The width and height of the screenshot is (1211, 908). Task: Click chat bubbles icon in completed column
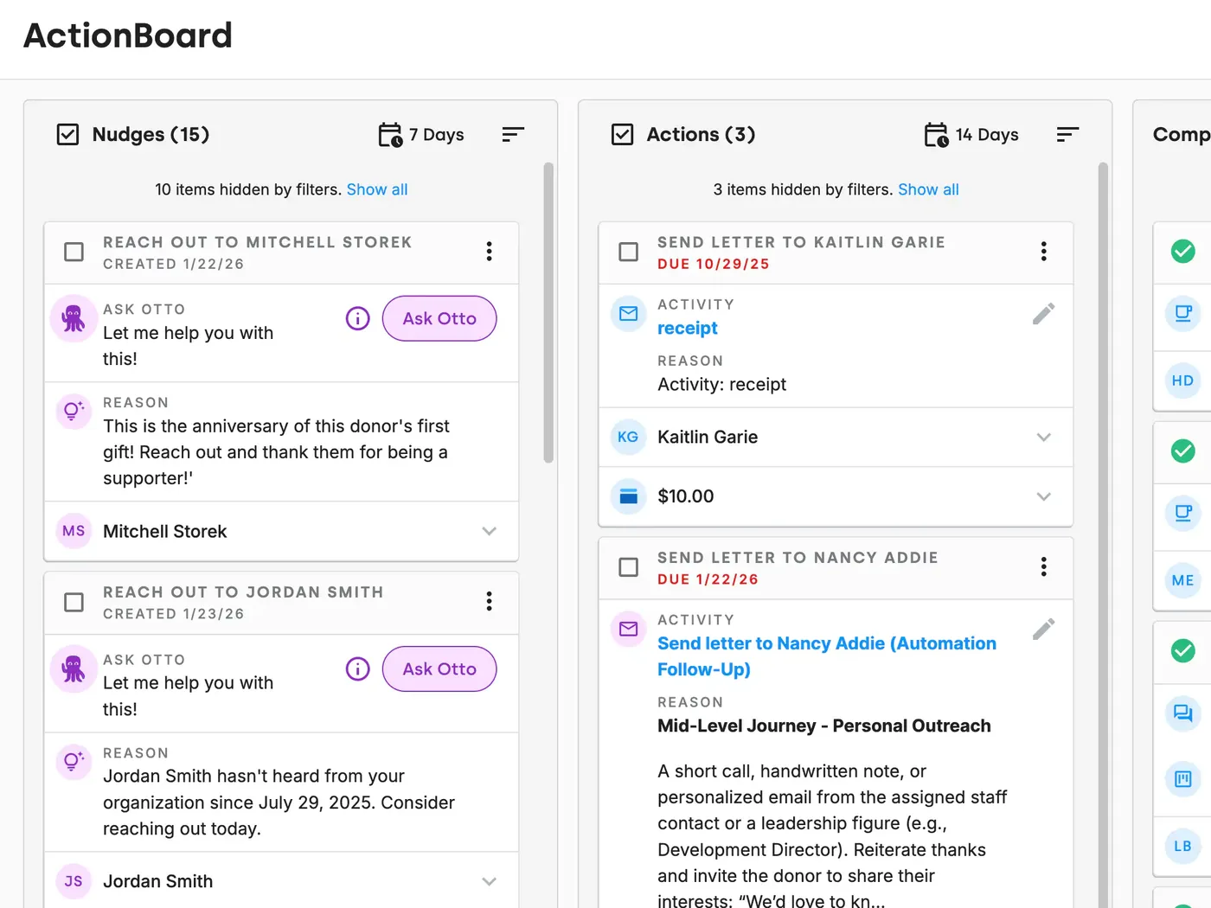point(1182,713)
